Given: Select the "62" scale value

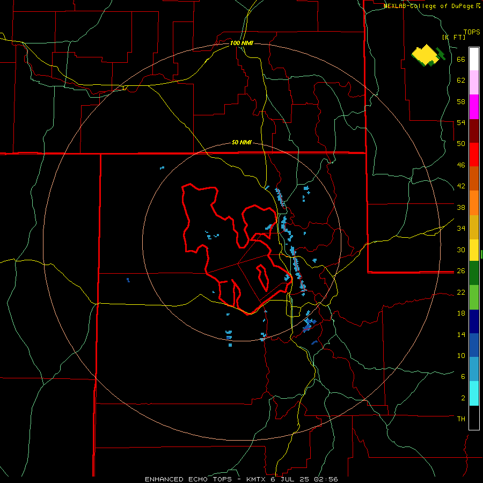Looking at the screenshot, I should click(461, 80).
